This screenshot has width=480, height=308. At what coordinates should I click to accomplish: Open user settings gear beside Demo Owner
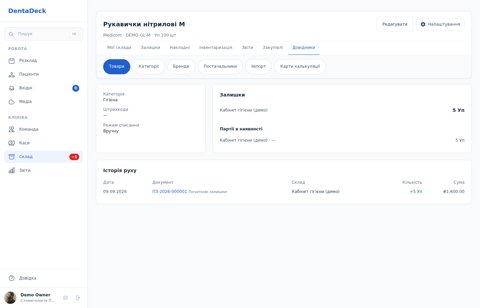coord(65,298)
